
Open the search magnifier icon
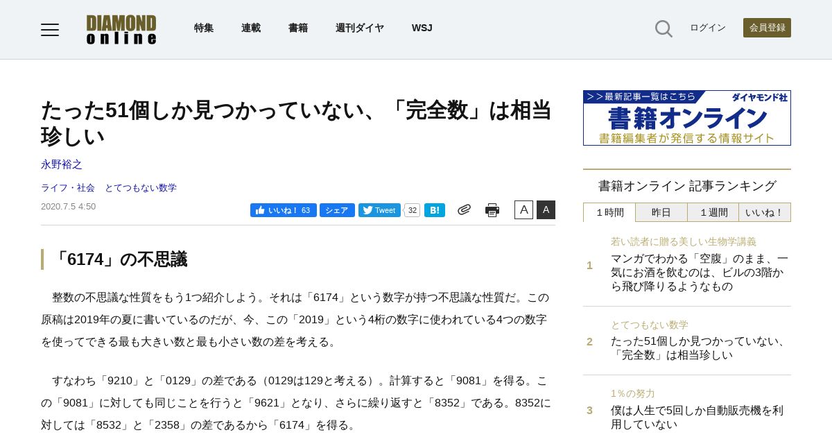tap(664, 28)
